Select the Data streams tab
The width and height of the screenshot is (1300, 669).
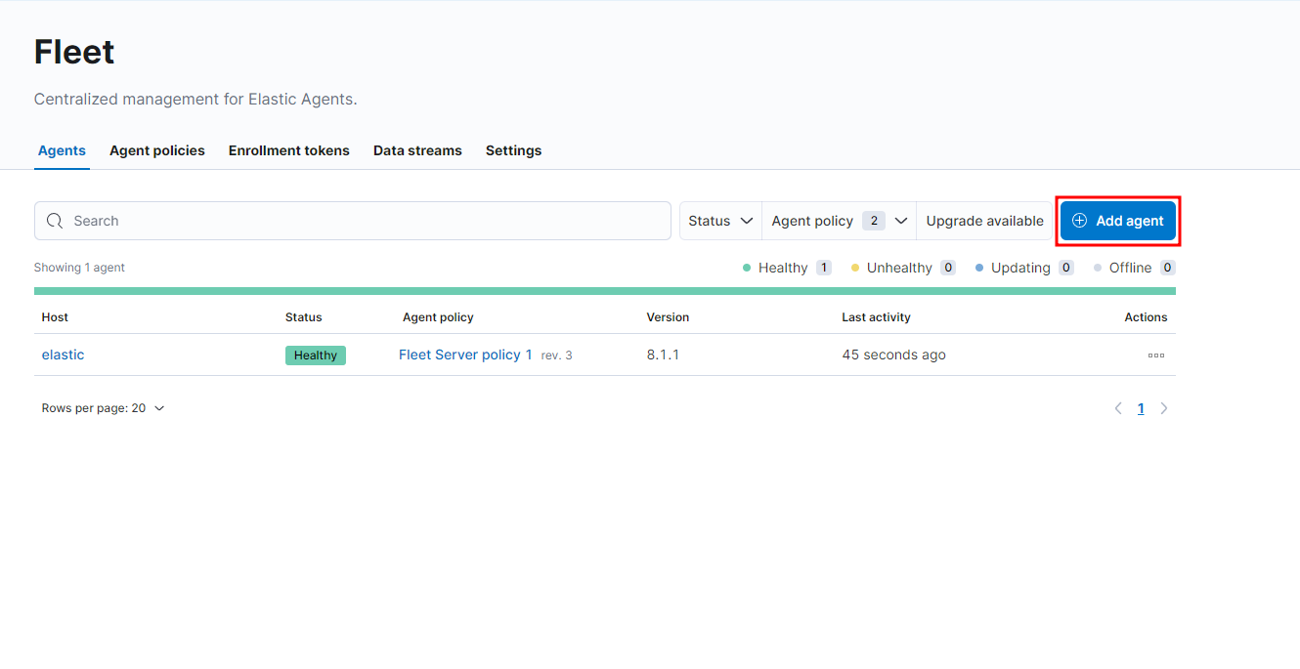click(x=417, y=150)
